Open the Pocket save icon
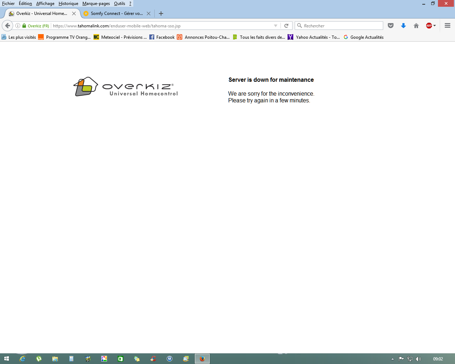455x364 pixels. click(x=391, y=26)
